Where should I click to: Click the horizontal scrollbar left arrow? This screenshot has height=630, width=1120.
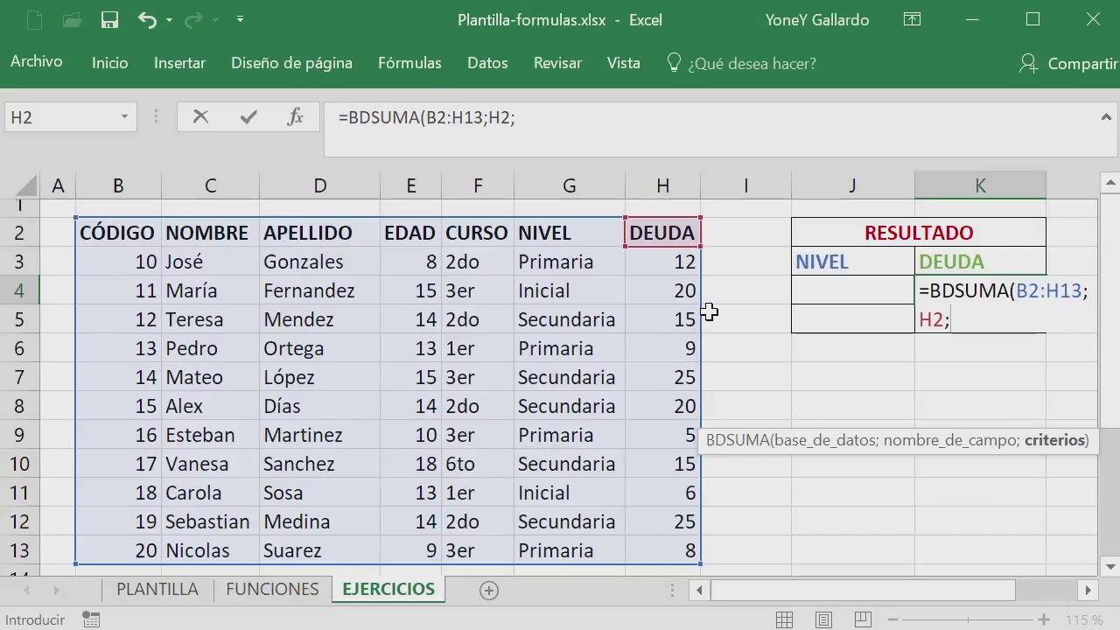point(699,591)
